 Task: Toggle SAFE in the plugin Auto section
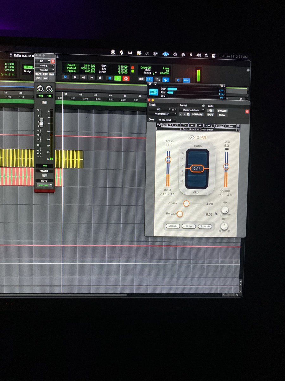[x=210, y=115]
